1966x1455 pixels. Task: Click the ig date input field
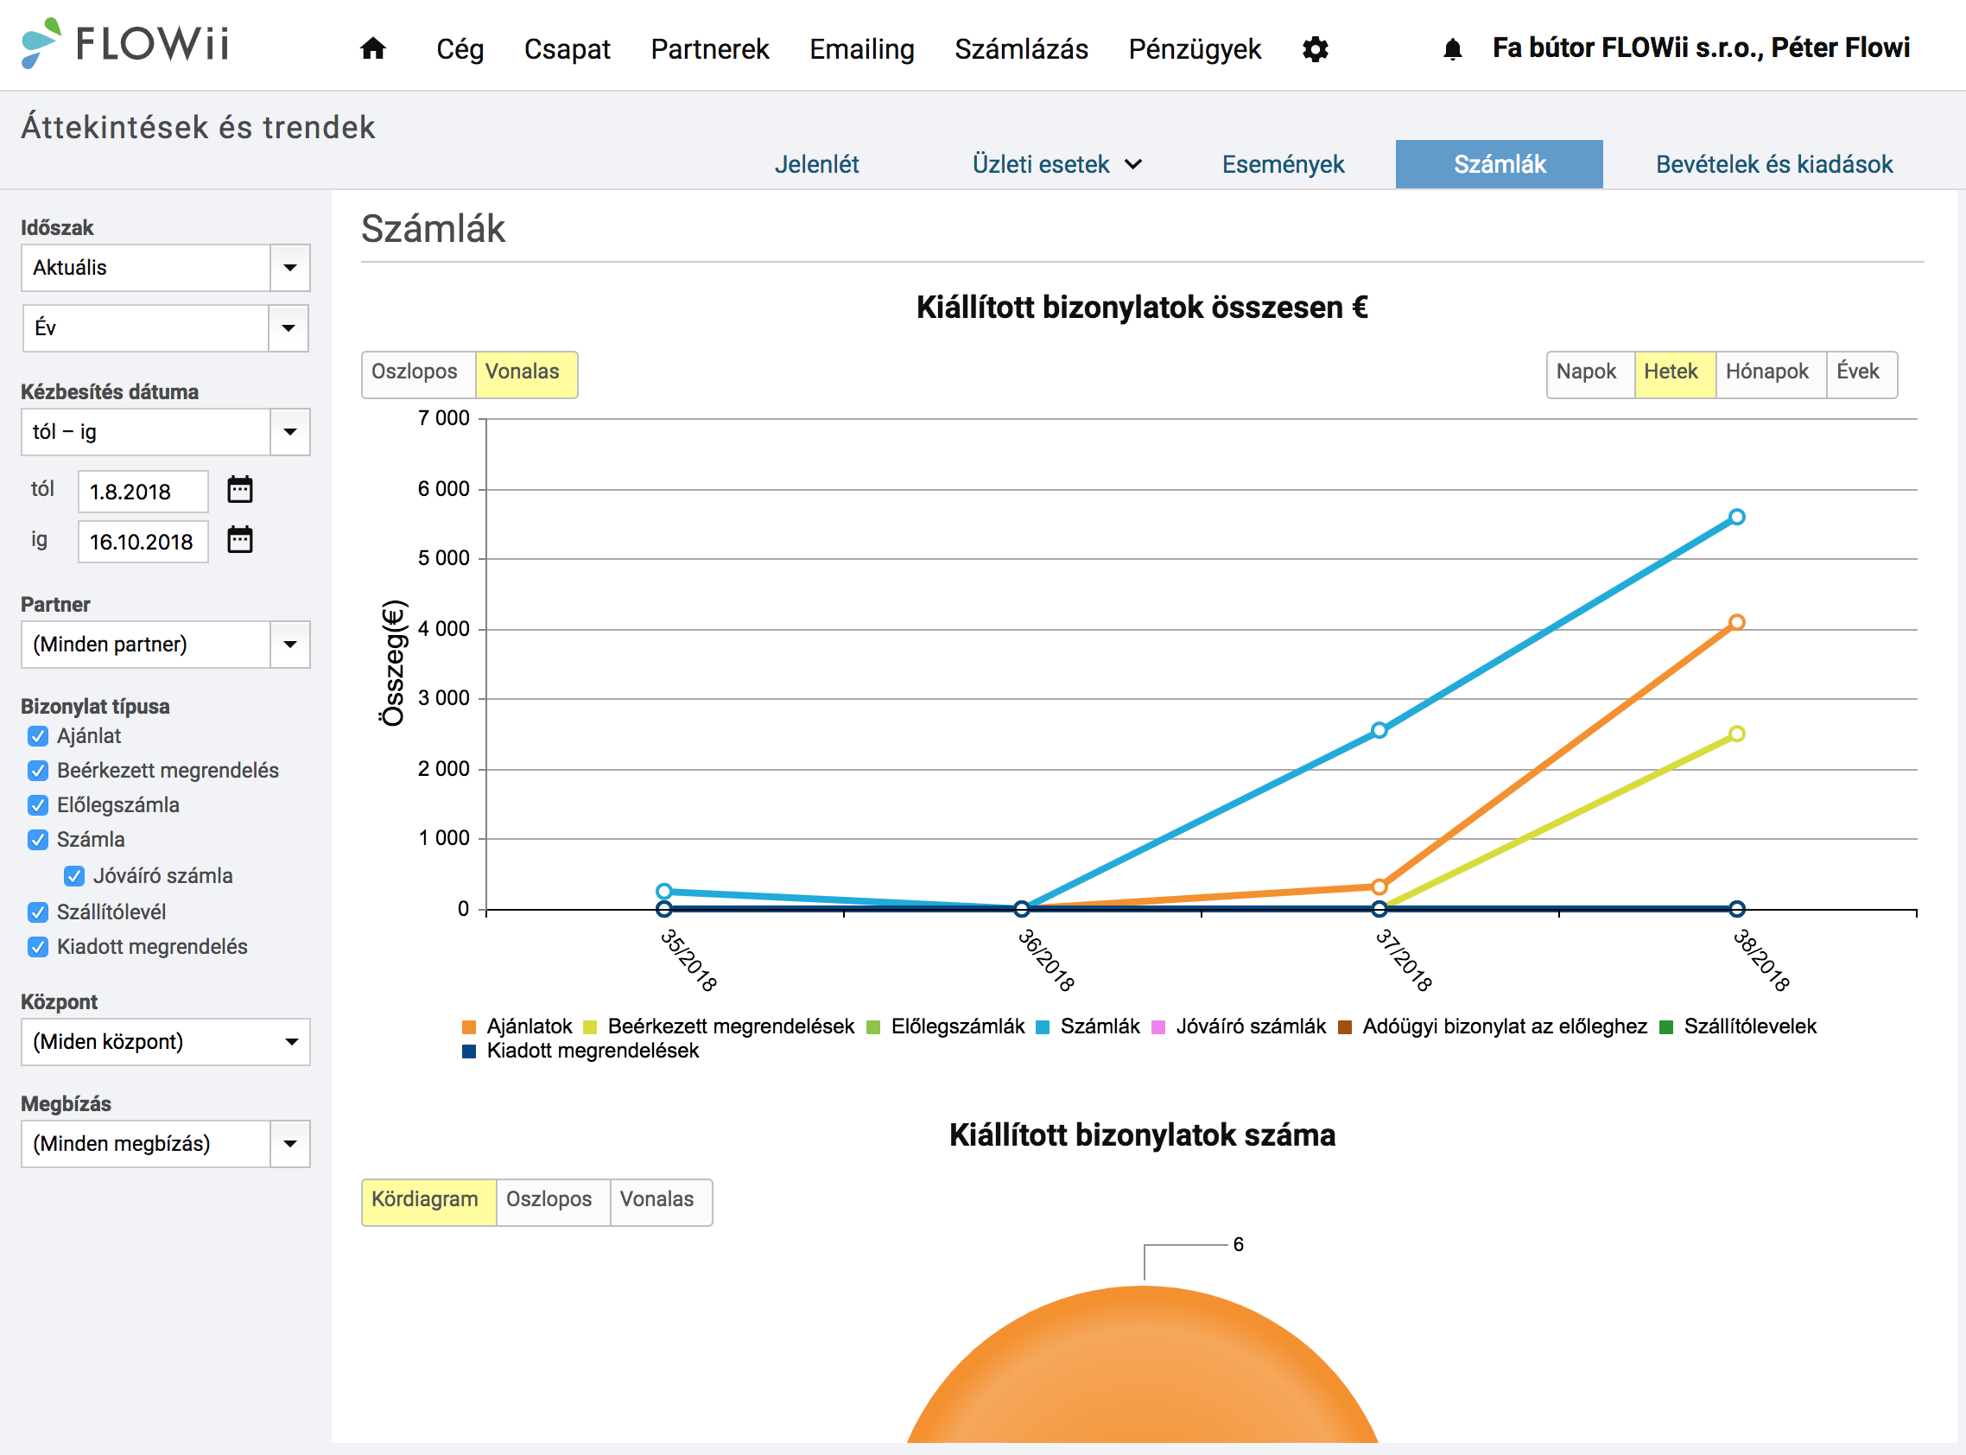pos(143,542)
